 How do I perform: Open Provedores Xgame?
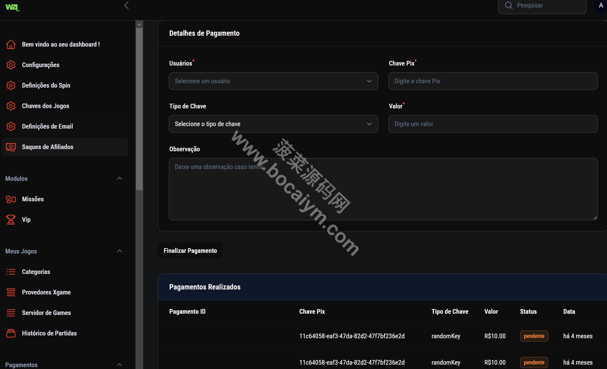[x=65, y=292]
